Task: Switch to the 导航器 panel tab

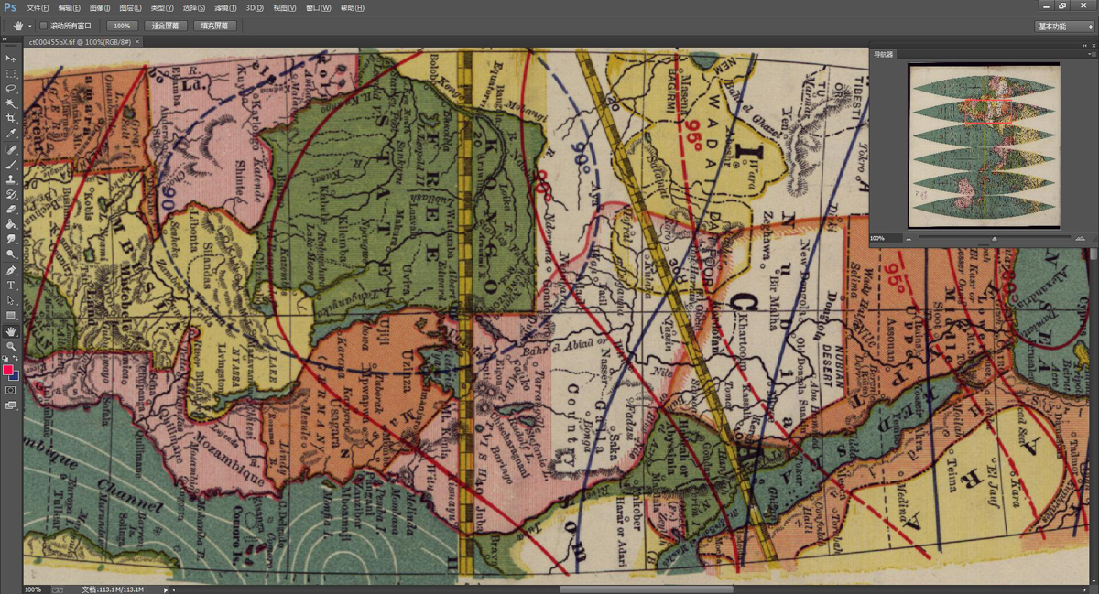Action: pos(882,56)
